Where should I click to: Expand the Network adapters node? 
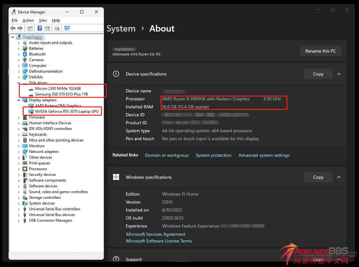click(x=19, y=152)
